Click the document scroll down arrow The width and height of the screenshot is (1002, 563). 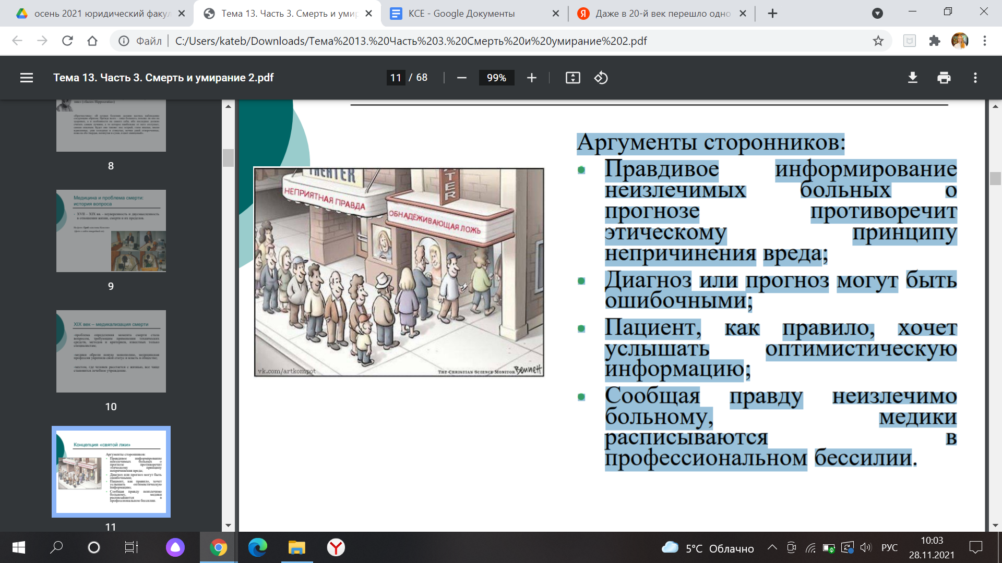[995, 525]
